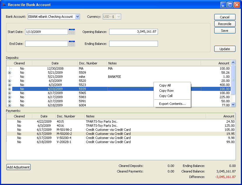
Task: Open the Start Date calendar picker
Action: pos(72,32)
